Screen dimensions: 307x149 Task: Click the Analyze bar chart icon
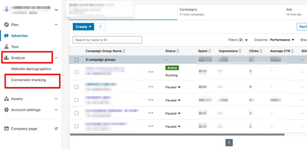click(x=6, y=58)
